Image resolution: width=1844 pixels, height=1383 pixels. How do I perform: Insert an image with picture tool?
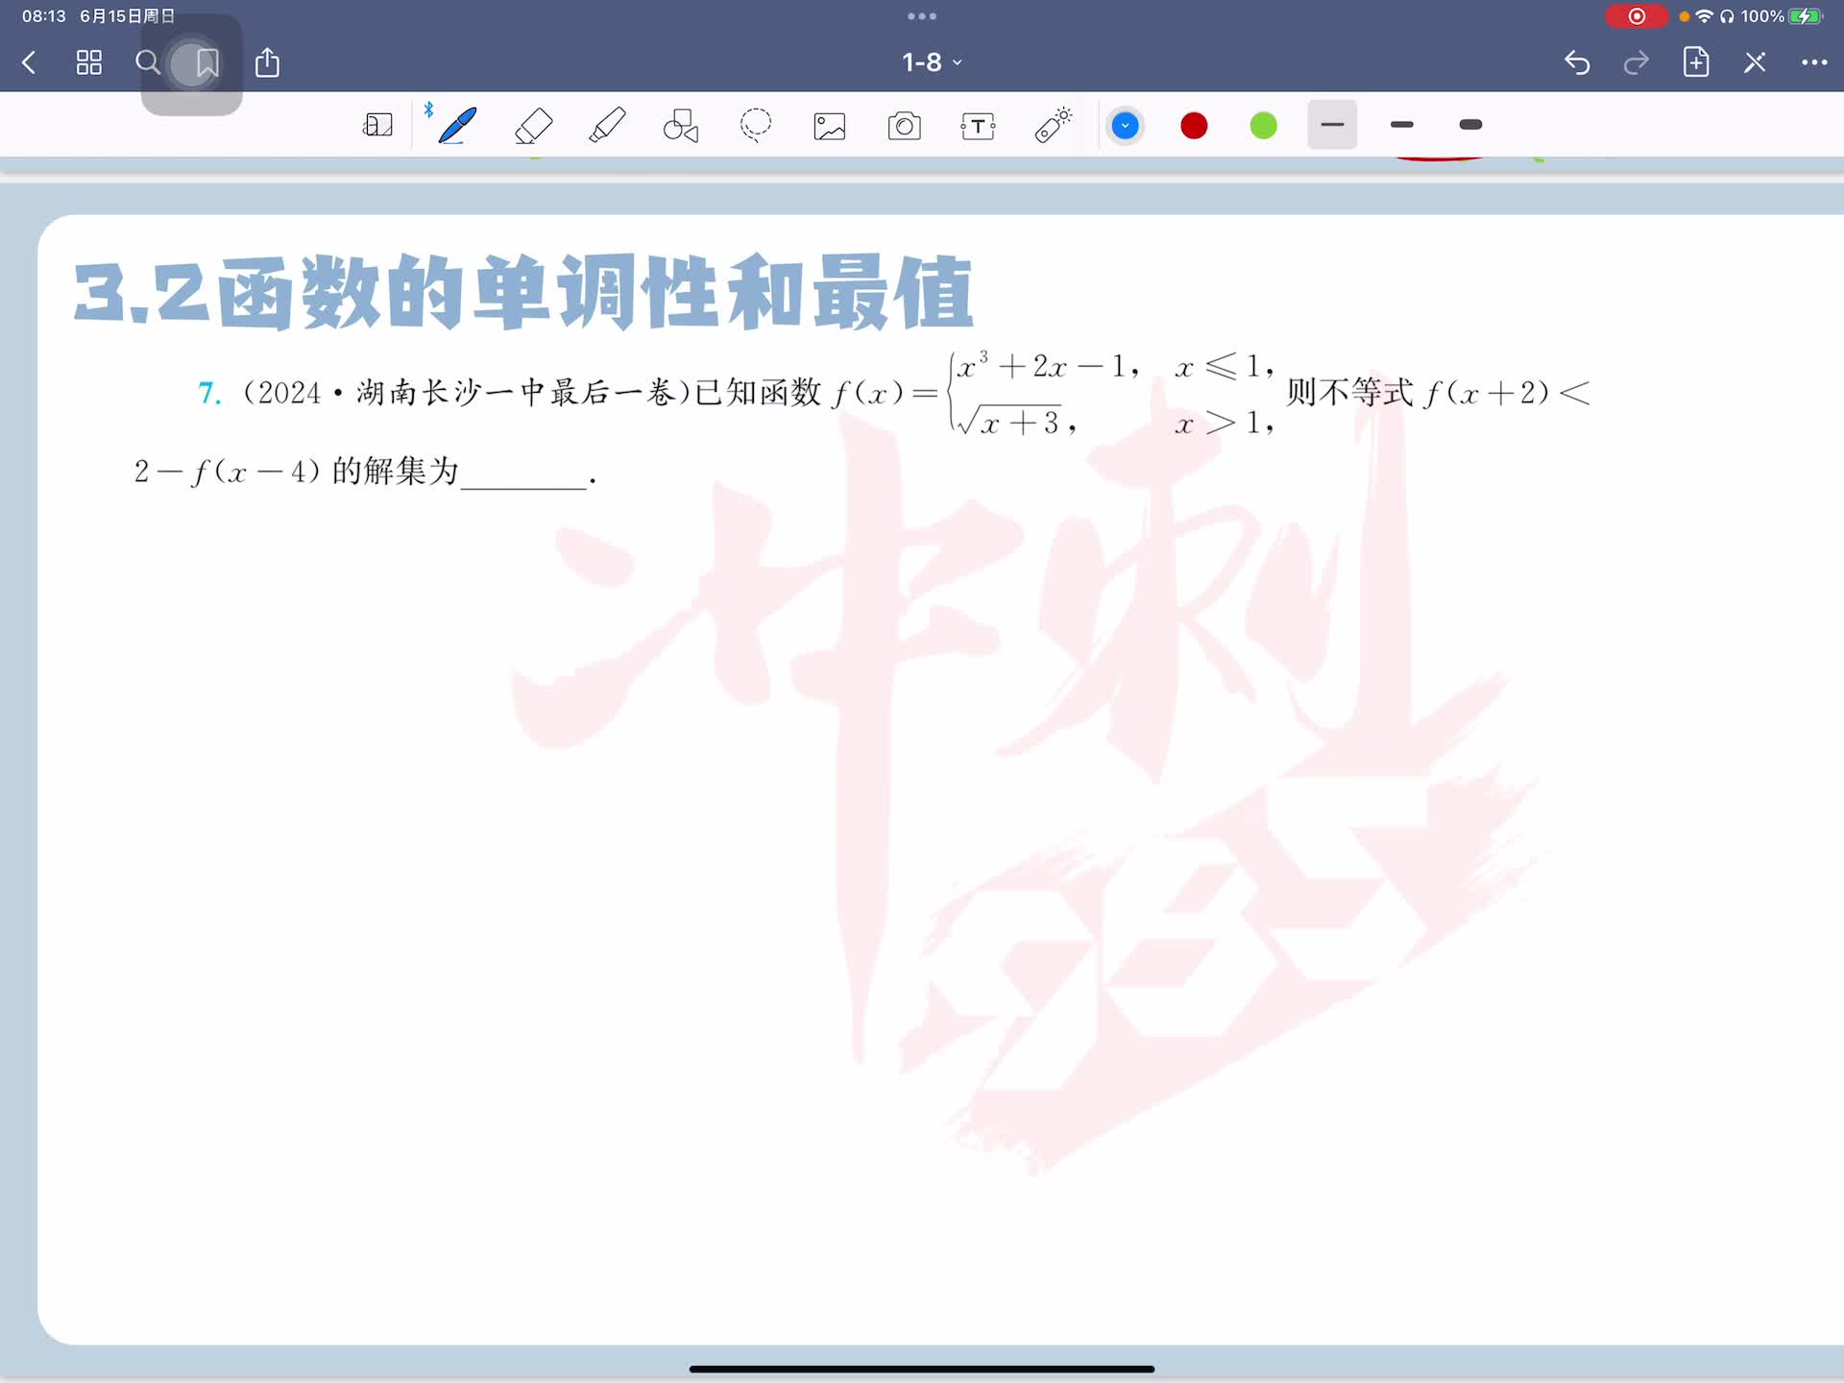click(x=830, y=126)
